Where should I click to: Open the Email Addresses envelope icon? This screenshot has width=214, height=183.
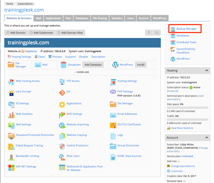(113, 115)
